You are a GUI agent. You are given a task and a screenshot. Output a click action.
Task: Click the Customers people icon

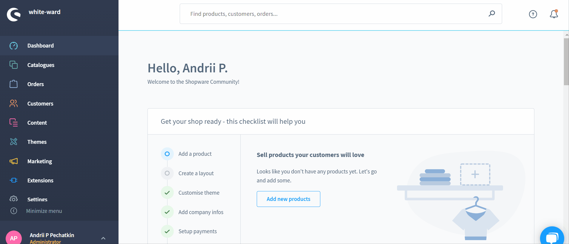tap(13, 103)
